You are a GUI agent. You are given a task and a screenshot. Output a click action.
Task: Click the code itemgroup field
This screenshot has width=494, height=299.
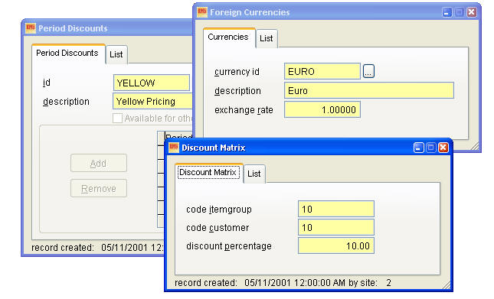[336, 209]
